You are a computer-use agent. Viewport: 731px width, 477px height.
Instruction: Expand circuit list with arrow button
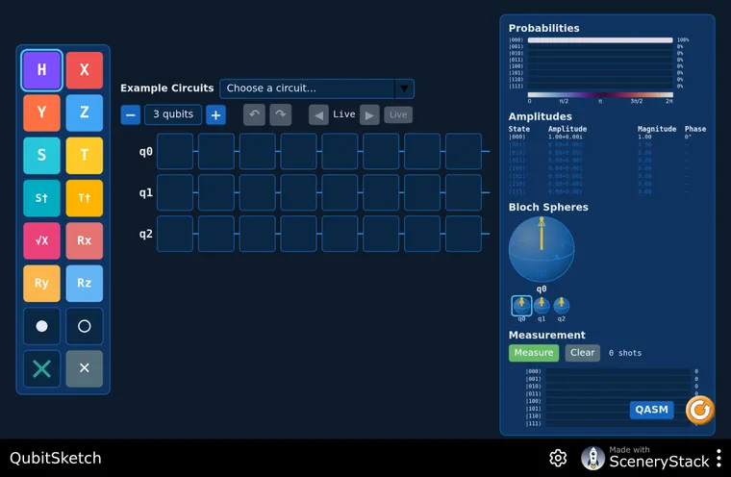tap(404, 88)
